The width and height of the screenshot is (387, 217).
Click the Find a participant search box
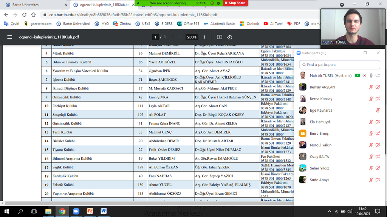(340, 65)
